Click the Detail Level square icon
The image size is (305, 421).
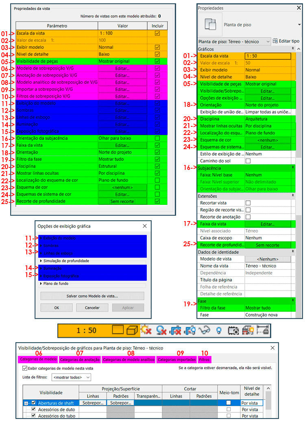point(118,330)
